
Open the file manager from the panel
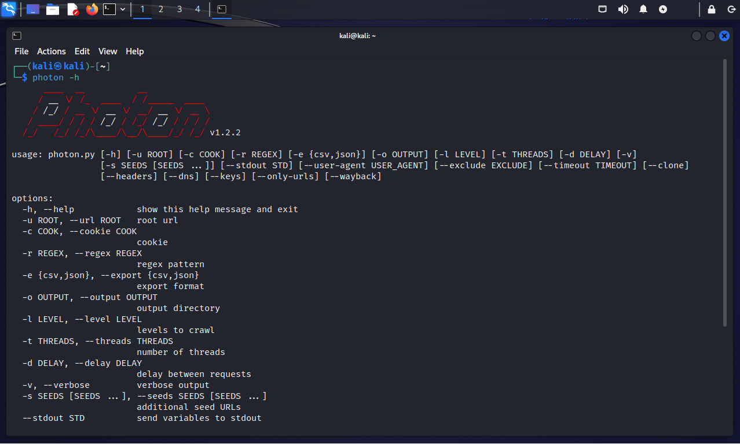(53, 9)
